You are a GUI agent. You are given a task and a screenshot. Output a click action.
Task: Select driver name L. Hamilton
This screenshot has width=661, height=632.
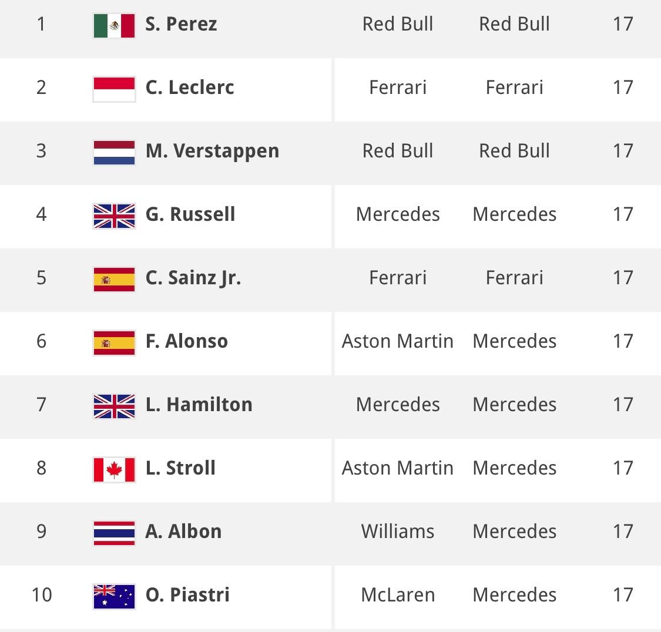tap(199, 405)
